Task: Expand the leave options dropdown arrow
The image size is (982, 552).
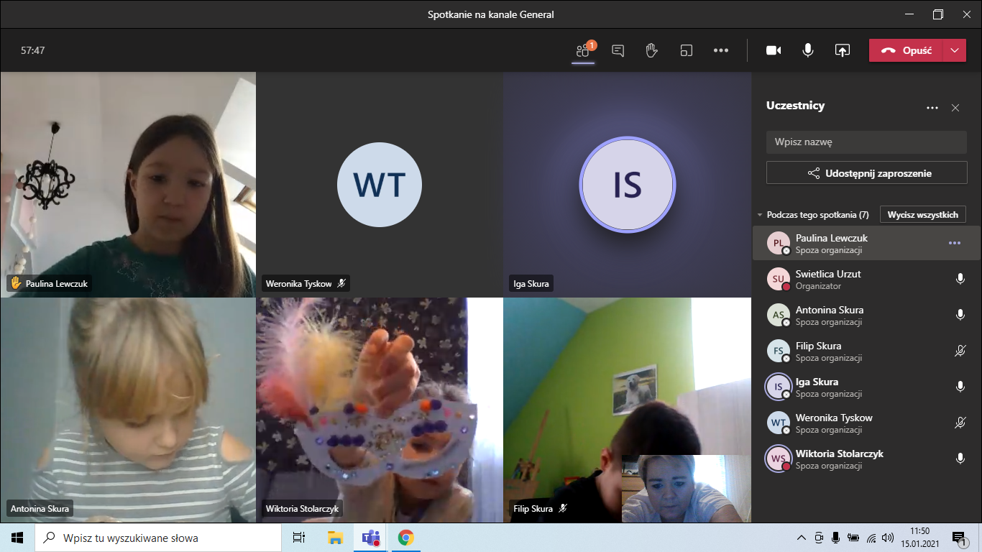Action: pyautogui.click(x=954, y=50)
